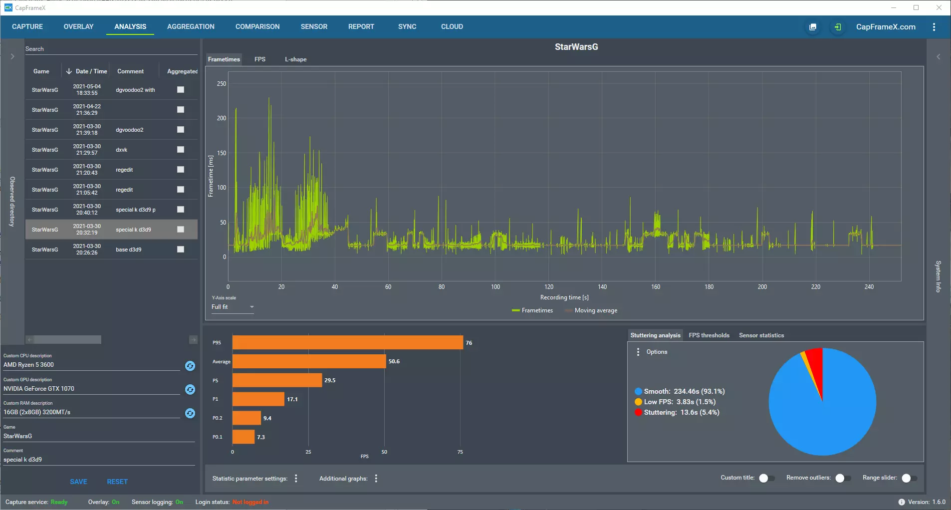Screen dimensions: 951x510
Task: Switch to the COMPARISON tab
Action: click(257, 27)
